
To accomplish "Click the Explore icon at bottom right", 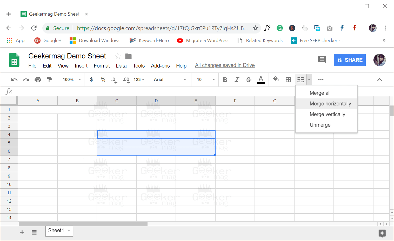I will (382, 233).
